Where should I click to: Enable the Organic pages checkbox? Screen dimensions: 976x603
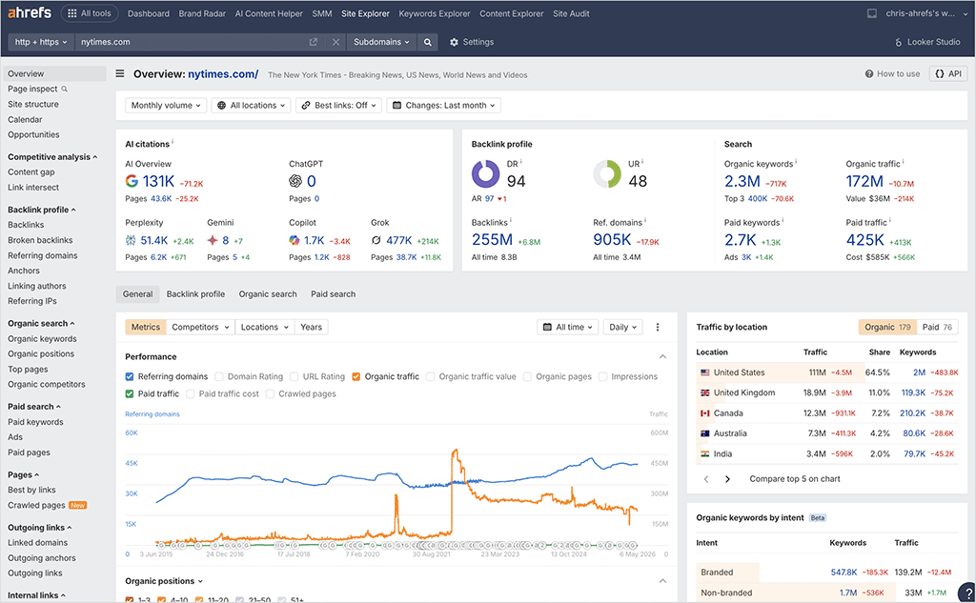(527, 376)
